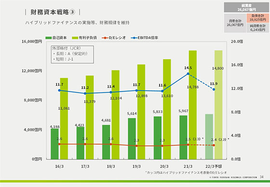Viewport: 270px width, 187px height.
Task: Click the 14,788 debt data label
Action: point(193,87)
